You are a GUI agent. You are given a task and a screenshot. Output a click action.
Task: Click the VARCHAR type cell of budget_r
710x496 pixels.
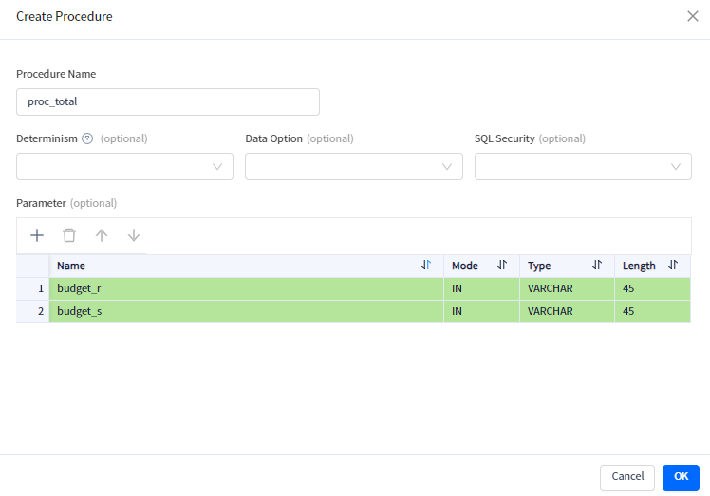[567, 288]
